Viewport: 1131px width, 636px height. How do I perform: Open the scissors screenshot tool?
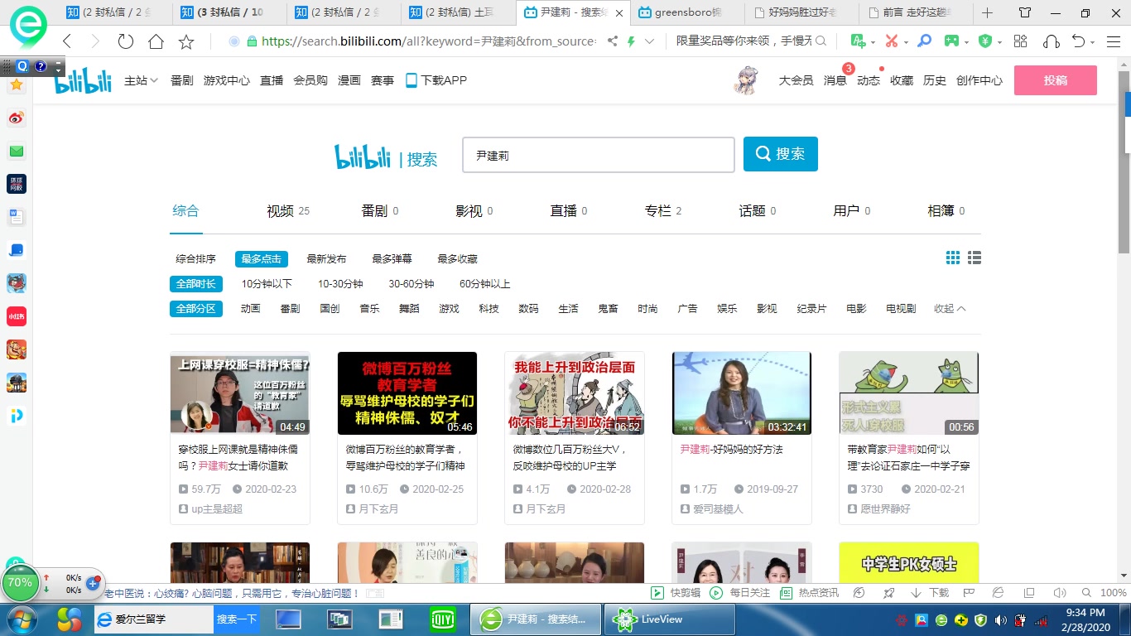point(891,41)
